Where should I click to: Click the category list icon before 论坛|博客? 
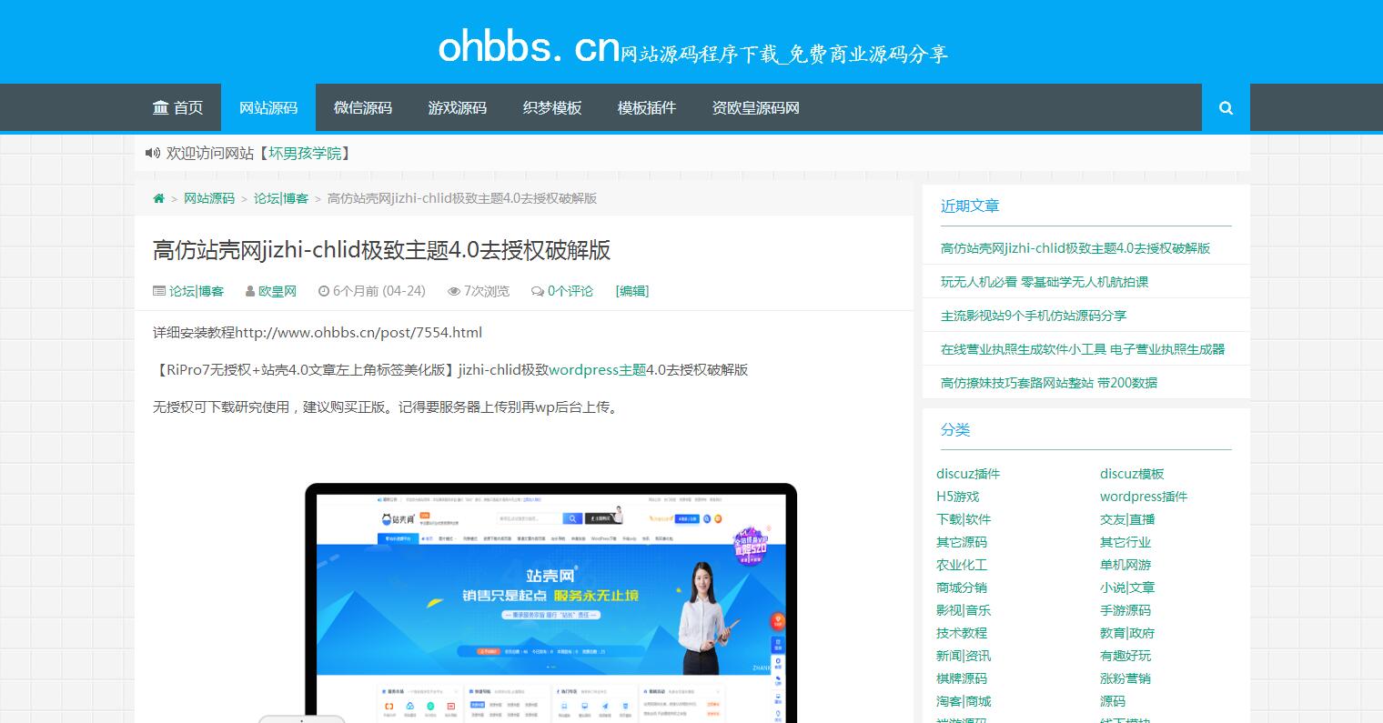(159, 290)
